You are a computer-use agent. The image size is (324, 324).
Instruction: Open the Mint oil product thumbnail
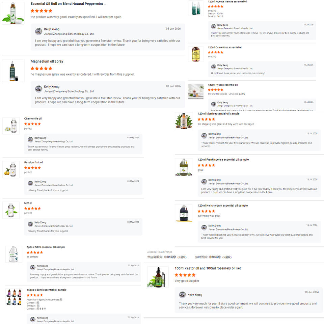11,210
